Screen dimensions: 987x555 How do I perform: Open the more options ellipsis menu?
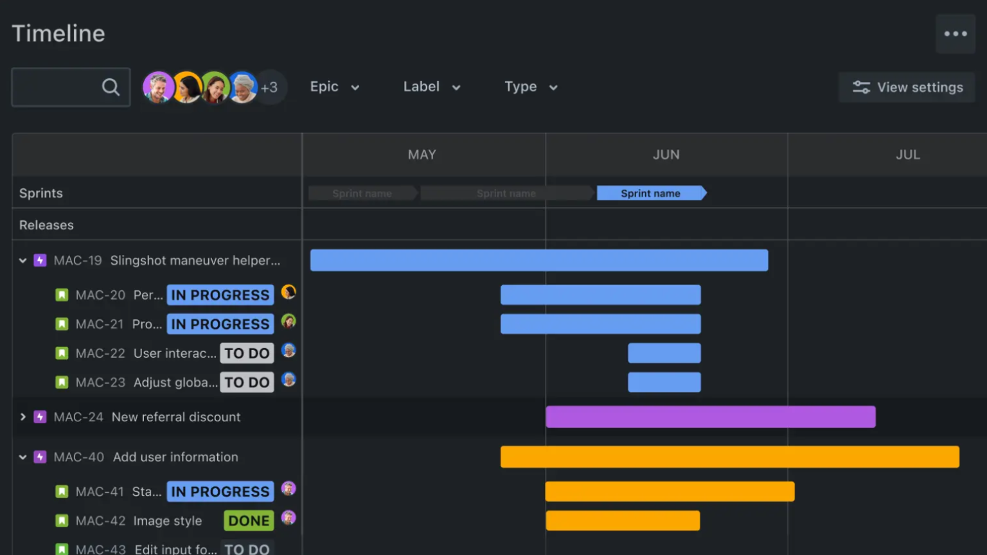pos(956,33)
